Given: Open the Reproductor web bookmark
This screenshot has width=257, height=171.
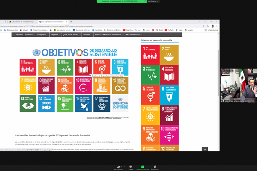Looking at the screenshot, I should click(62, 30).
